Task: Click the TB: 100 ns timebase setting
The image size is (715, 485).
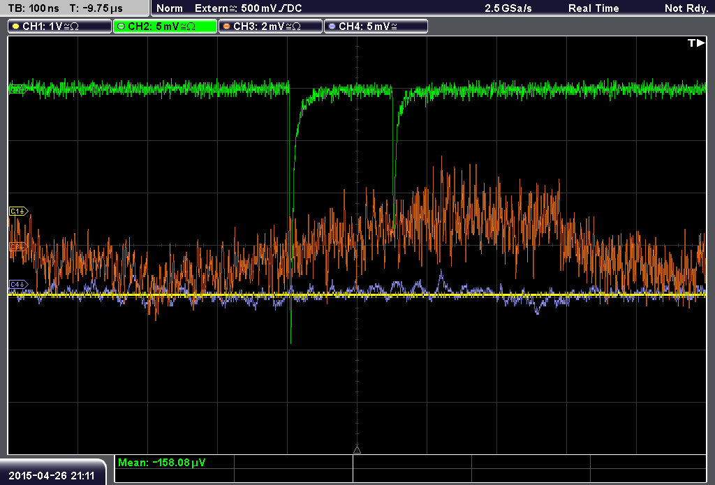Action: [x=34, y=8]
